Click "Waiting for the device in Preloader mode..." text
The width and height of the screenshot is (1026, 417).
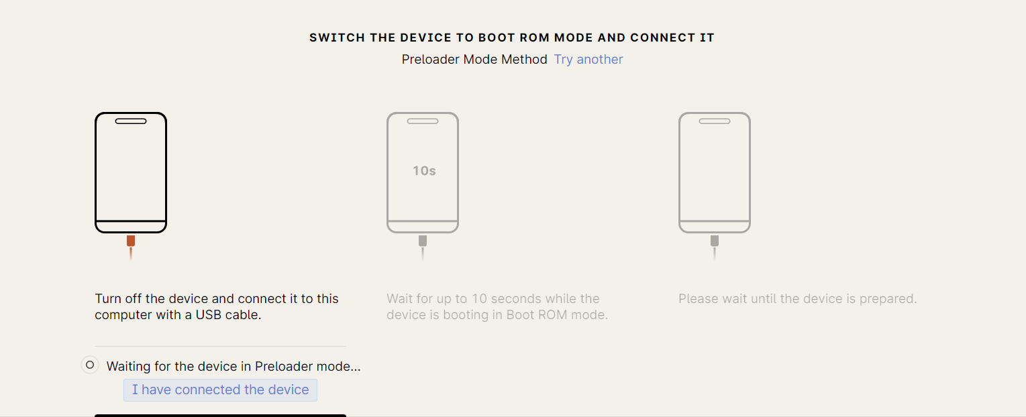(234, 367)
